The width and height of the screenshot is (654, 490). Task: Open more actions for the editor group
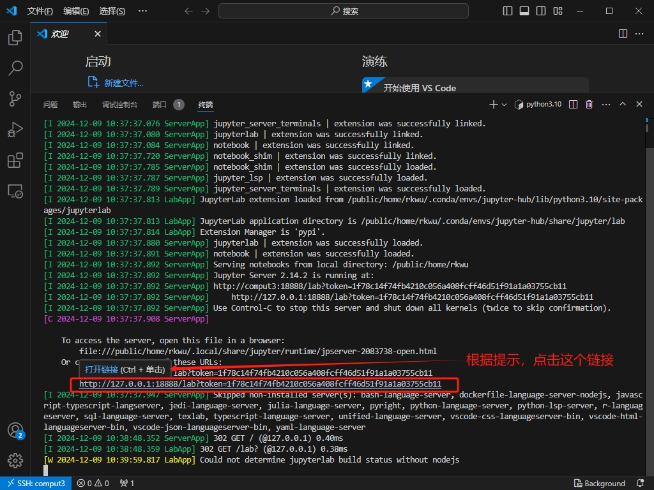639,33
